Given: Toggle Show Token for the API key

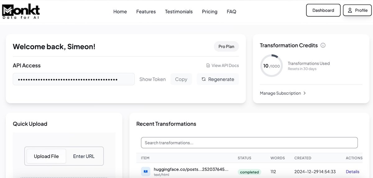Looking at the screenshot, I should (153, 79).
